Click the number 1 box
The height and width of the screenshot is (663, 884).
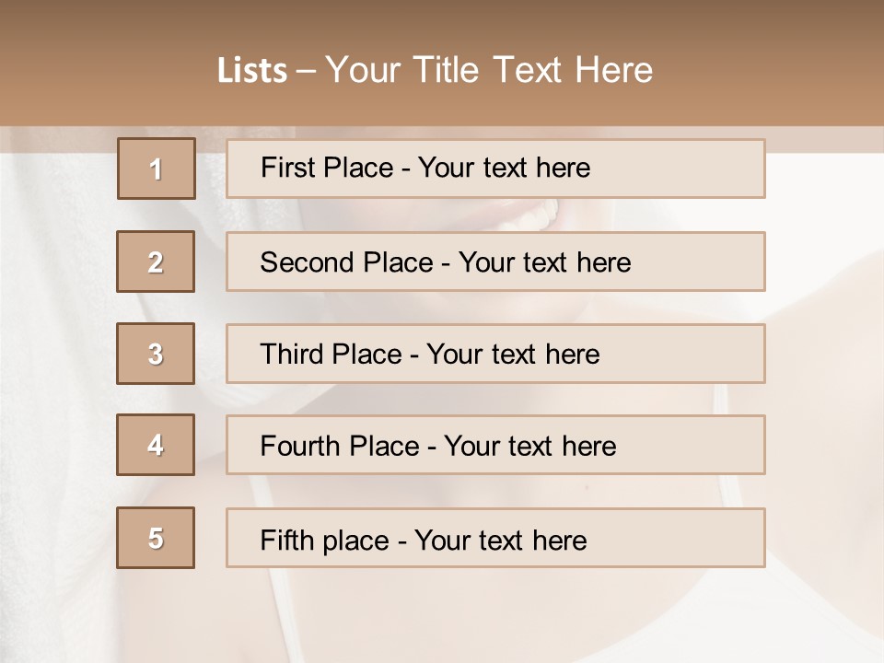[x=157, y=169]
